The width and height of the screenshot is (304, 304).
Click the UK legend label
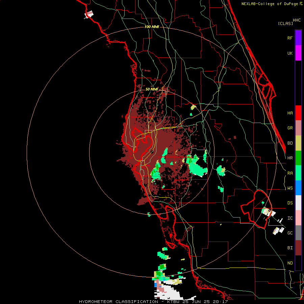tap(290, 53)
